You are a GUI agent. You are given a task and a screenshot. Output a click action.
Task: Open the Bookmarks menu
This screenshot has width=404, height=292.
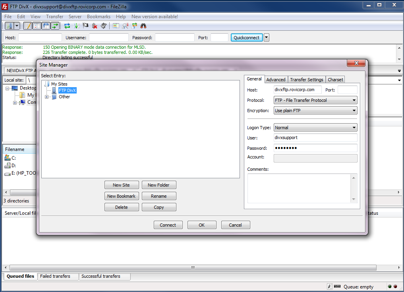point(99,17)
